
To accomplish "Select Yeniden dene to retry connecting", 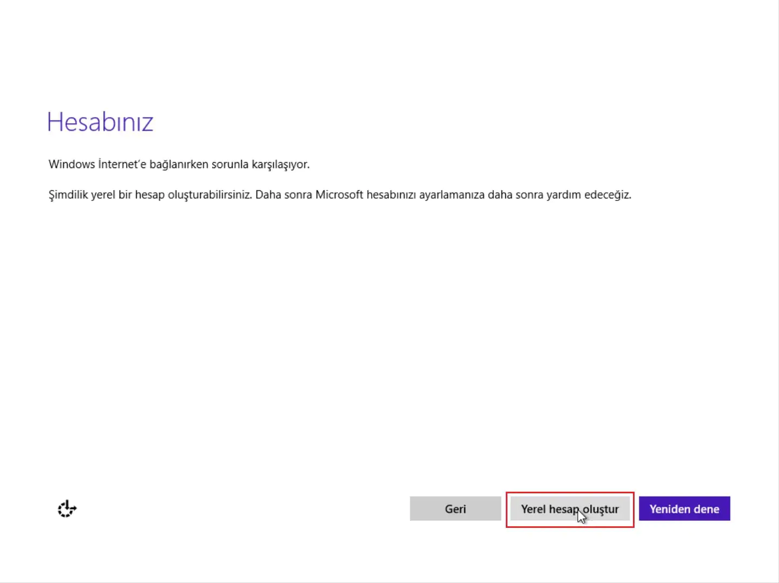I will tap(684, 508).
